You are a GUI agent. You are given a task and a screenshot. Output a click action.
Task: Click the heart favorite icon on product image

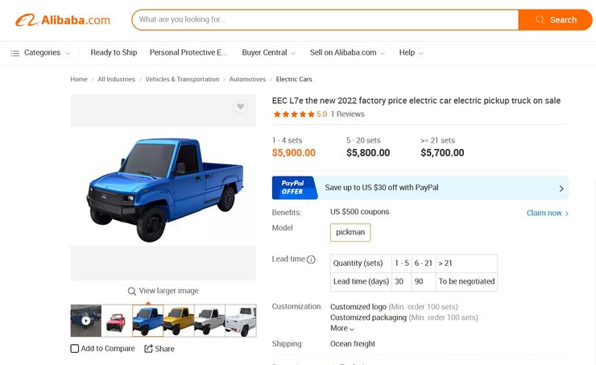(240, 106)
